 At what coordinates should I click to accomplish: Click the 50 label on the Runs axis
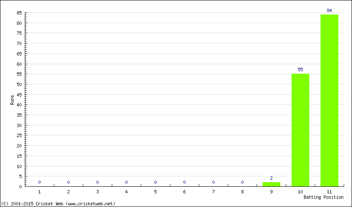coord(19,84)
